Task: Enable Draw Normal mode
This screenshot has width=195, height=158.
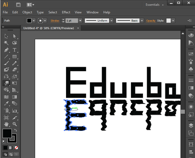Action: point(5,154)
